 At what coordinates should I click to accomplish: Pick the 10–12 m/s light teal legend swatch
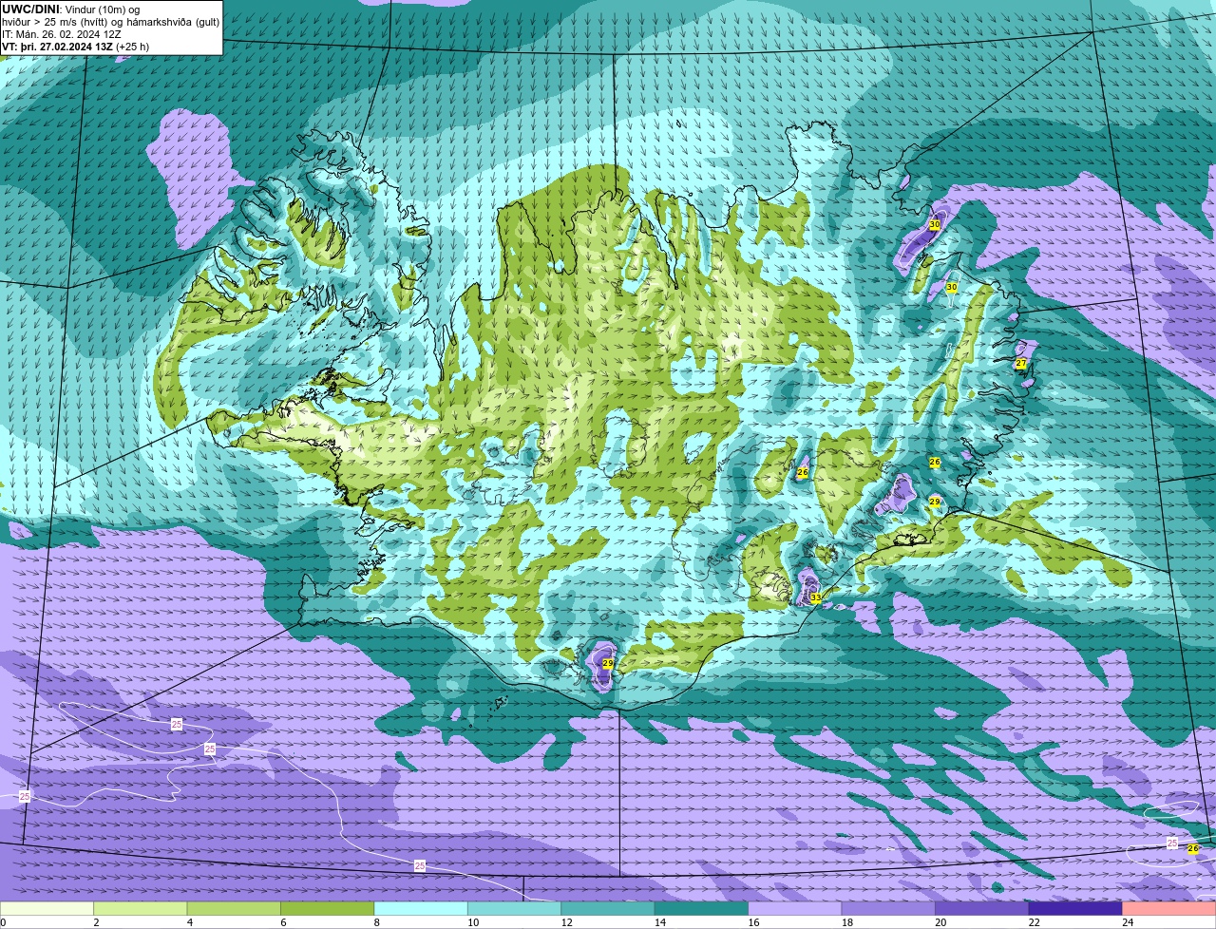click(515, 909)
